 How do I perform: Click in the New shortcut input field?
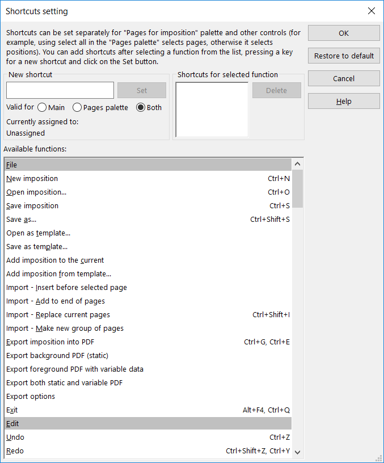pyautogui.click(x=60, y=90)
